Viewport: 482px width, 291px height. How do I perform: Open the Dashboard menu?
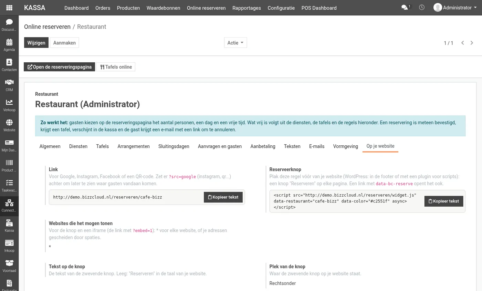pos(76,8)
